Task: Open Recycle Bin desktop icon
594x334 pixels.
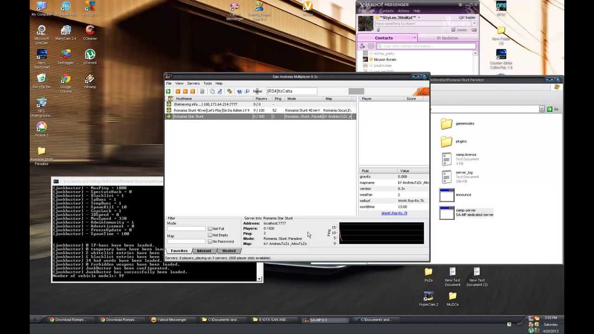Action: coord(41,81)
